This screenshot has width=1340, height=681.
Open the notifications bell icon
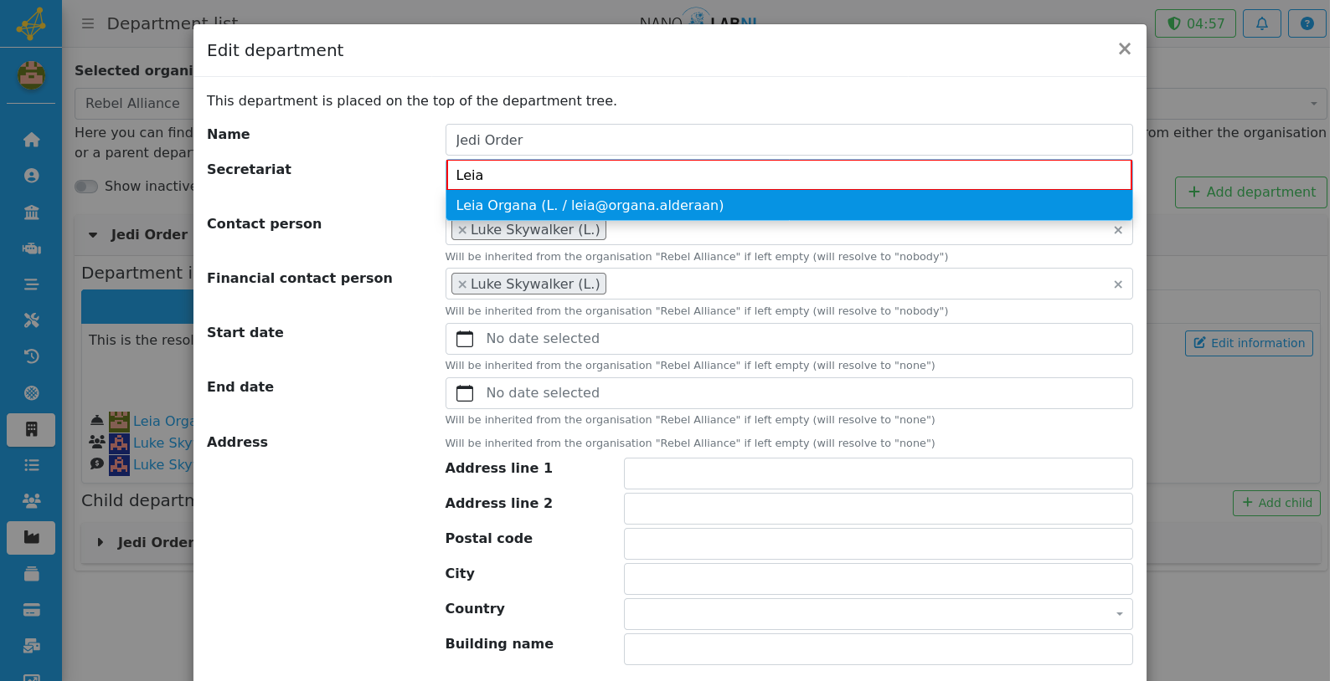point(1261,23)
